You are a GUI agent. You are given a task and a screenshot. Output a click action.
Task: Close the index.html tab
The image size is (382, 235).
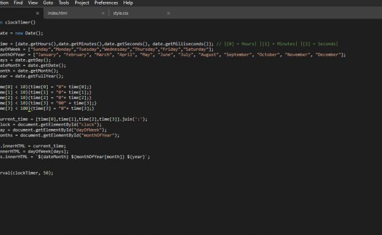coord(103,13)
